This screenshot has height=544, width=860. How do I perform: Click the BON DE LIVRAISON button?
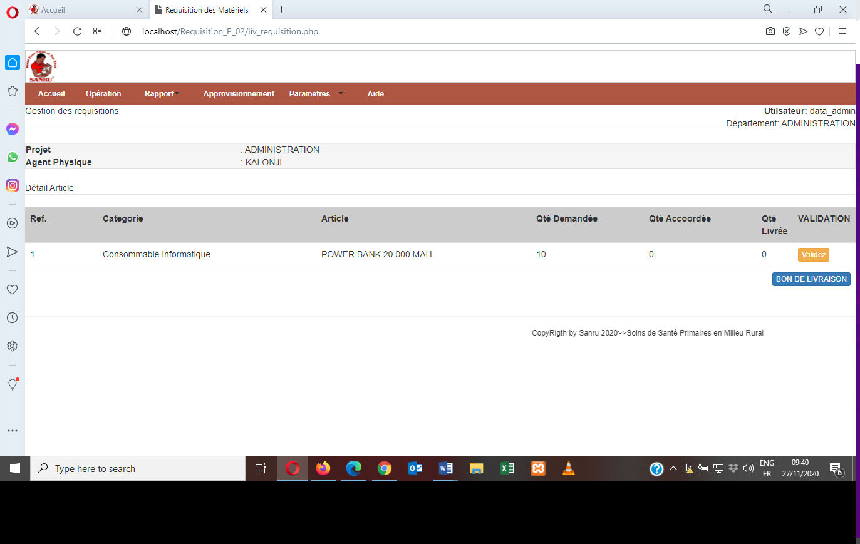[x=811, y=279]
